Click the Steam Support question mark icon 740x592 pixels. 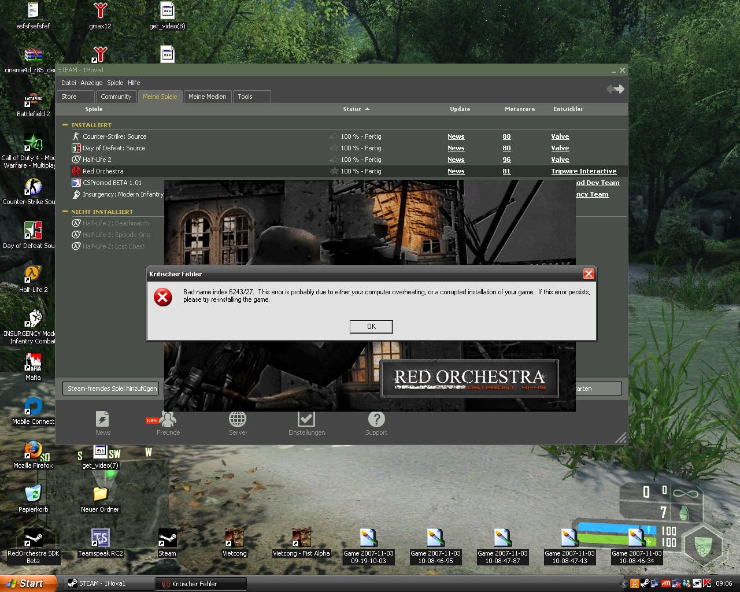[x=376, y=419]
